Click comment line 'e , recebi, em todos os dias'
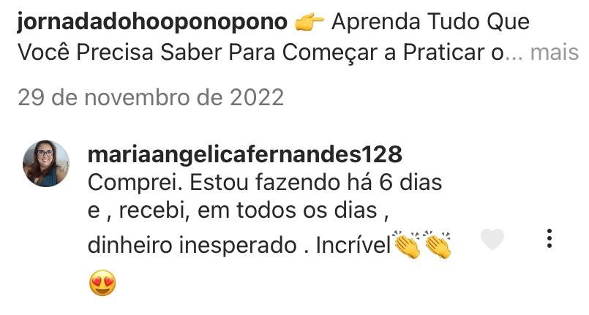 click(238, 210)
